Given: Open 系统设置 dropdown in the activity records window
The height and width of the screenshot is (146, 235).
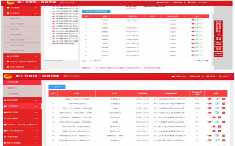Looking at the screenshot, I should pyautogui.click(x=197, y=76).
